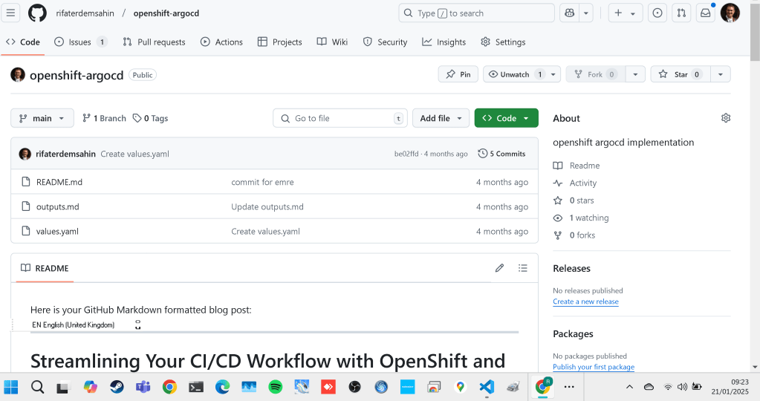Open the outputs.md file
Viewport: 760px width, 401px height.
click(58, 206)
